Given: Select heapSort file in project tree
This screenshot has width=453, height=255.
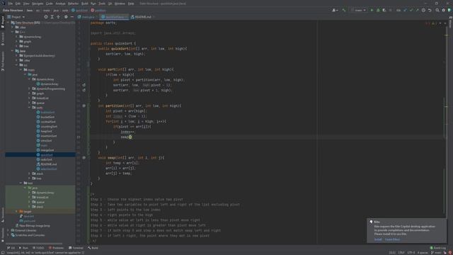Looking at the screenshot, I should [44, 131].
